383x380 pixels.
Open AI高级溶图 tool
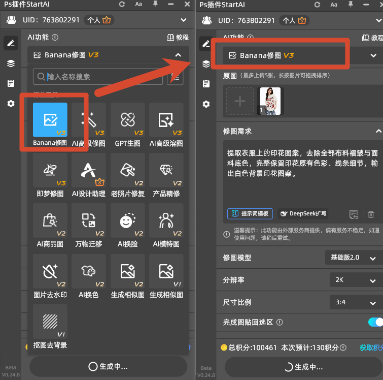(x=166, y=120)
